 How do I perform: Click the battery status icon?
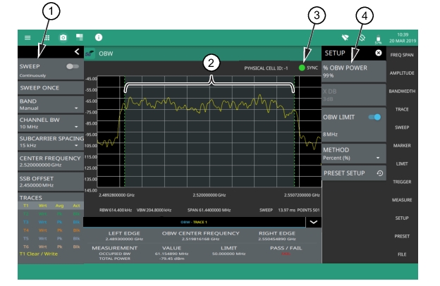(378, 38)
